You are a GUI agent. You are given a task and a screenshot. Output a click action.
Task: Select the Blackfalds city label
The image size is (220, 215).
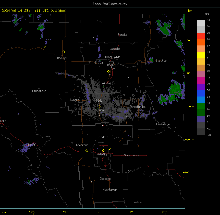(113, 57)
